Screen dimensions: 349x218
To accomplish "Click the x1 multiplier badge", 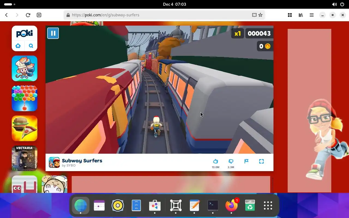I will point(237,34).
